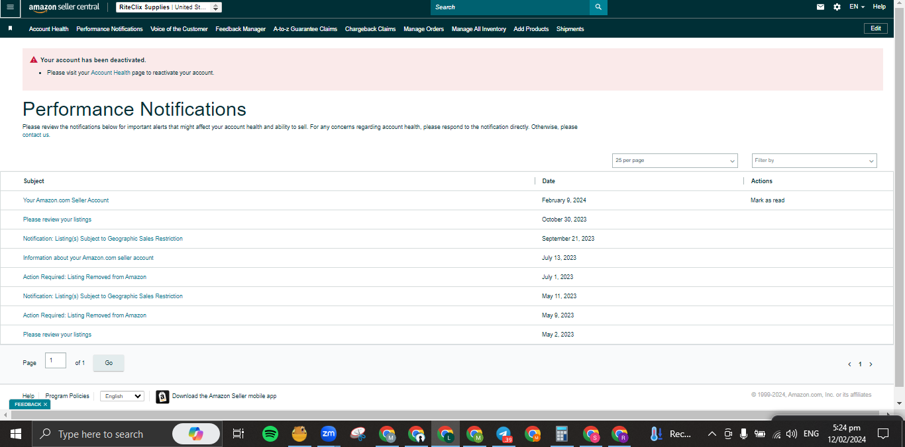This screenshot has width=905, height=447.
Task: Switch to Chrome window with S profile
Action: 591,434
